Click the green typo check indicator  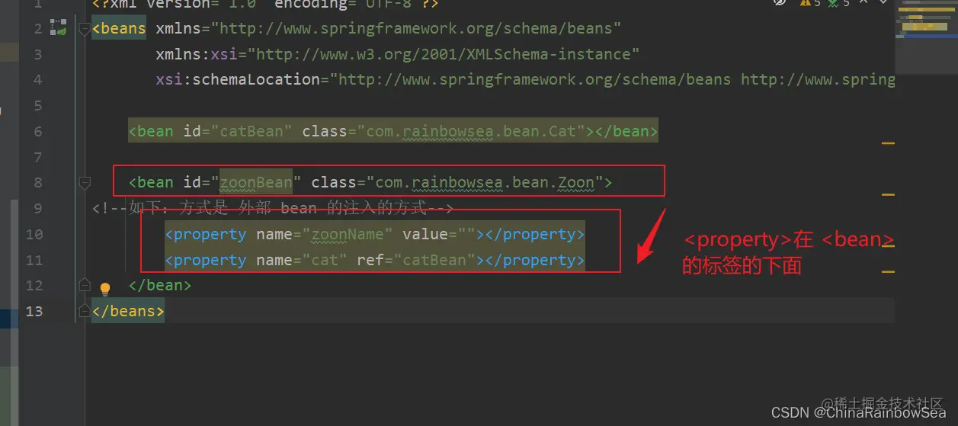(839, 3)
